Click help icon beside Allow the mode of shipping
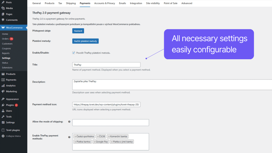 69,122
